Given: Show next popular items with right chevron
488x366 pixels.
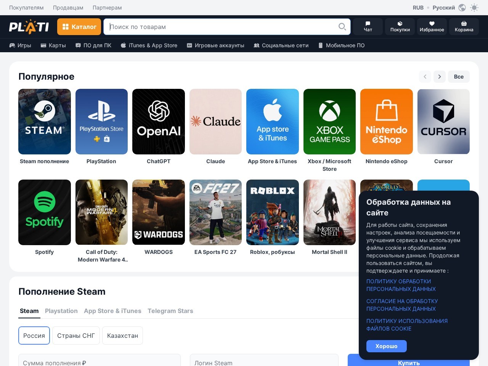Looking at the screenshot, I should coord(440,77).
